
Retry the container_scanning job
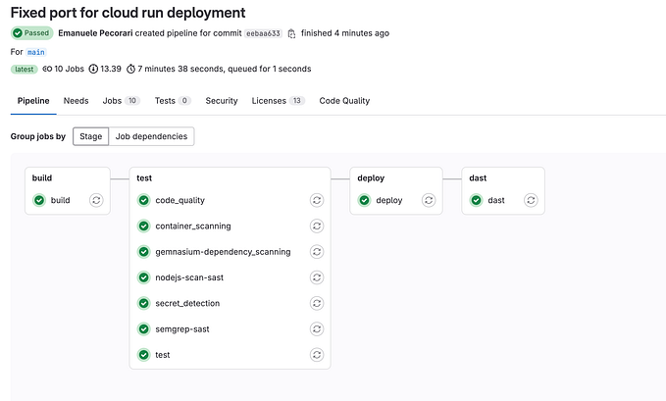[317, 226]
